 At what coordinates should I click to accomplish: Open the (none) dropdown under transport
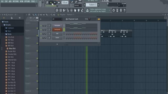[x=78, y=5]
